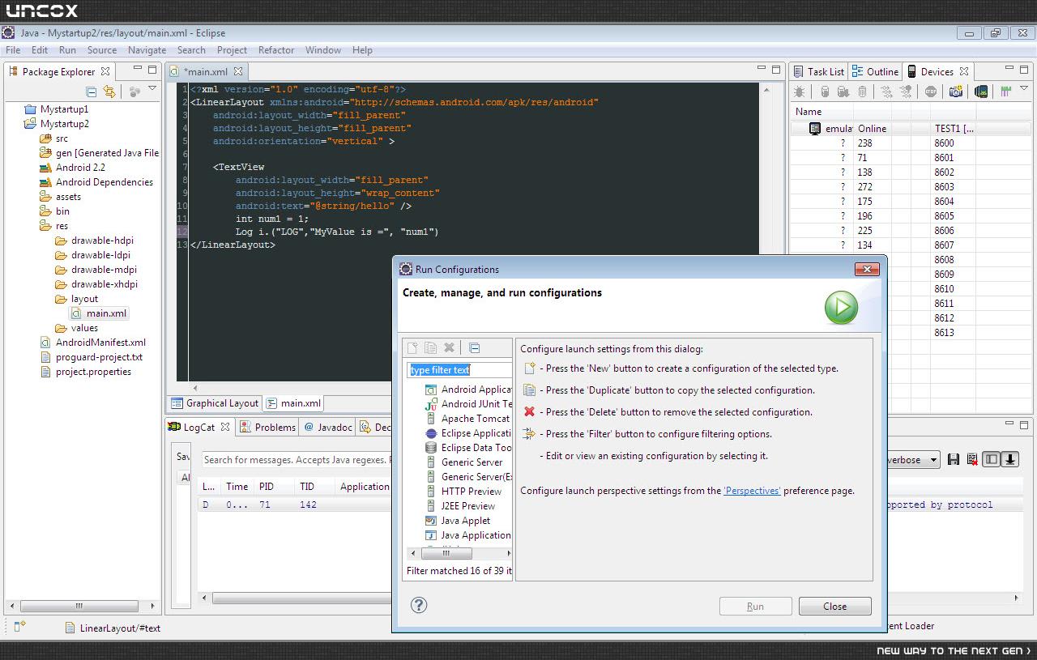Open the Javadoc tab
Screen dimensions: 1037x660
tap(327, 427)
